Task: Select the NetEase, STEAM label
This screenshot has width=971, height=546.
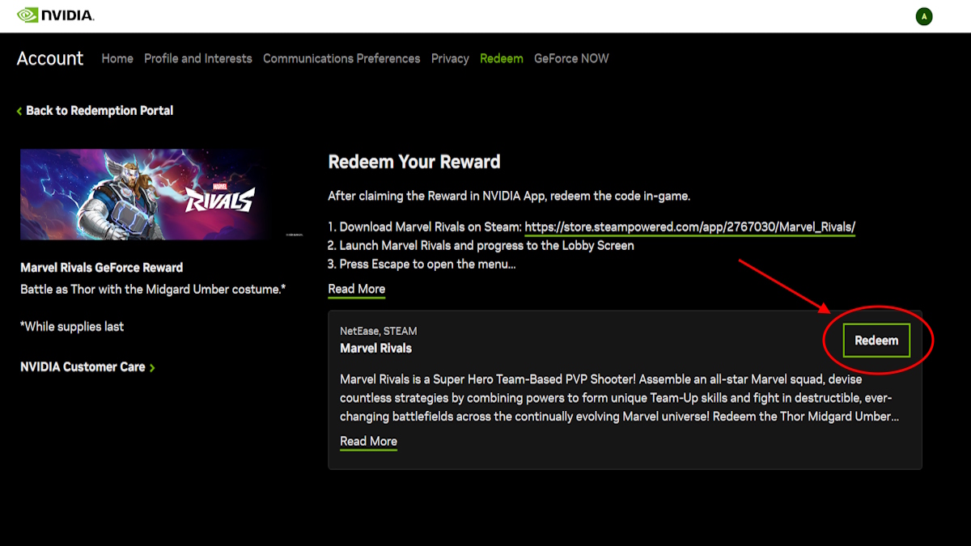Action: [x=377, y=331]
